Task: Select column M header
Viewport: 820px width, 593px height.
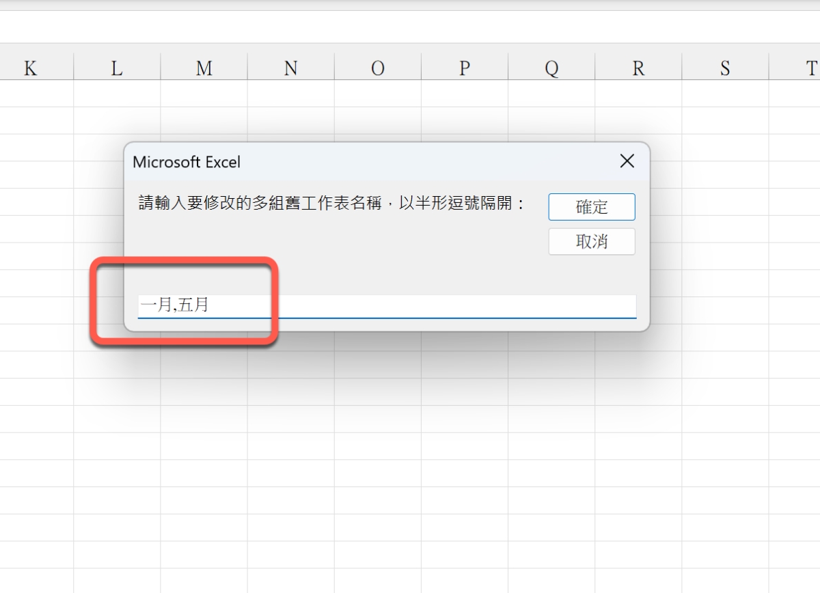Action: coord(204,68)
